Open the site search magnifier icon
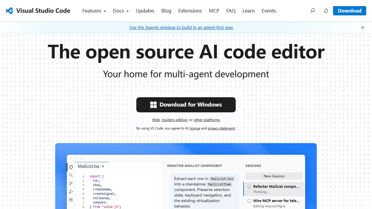The width and height of the screenshot is (372, 209). point(313,11)
